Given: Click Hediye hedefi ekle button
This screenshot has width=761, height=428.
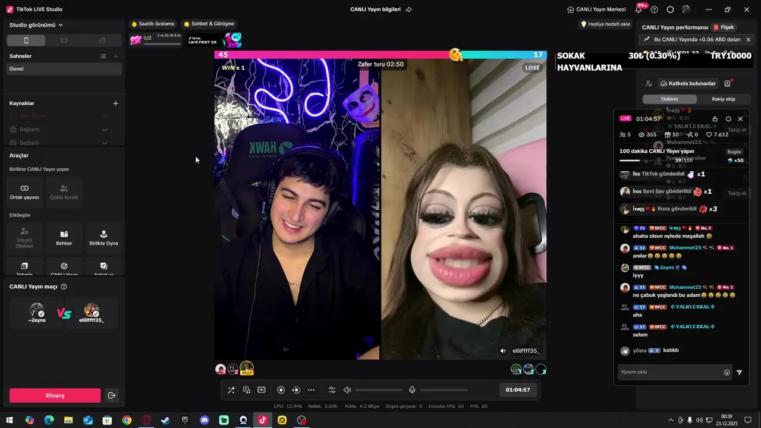Looking at the screenshot, I should (x=605, y=24).
